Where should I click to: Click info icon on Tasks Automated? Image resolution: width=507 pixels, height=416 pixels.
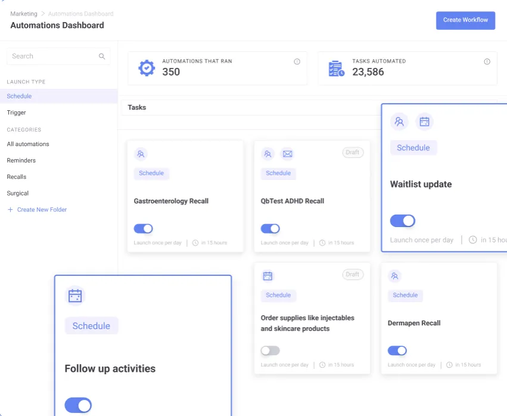click(x=487, y=61)
